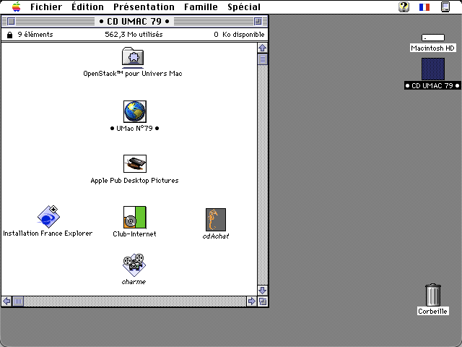Screen dimensions: 462x347
Task: Click the horizontal scrollbar right arrow
Action: (x=252, y=301)
